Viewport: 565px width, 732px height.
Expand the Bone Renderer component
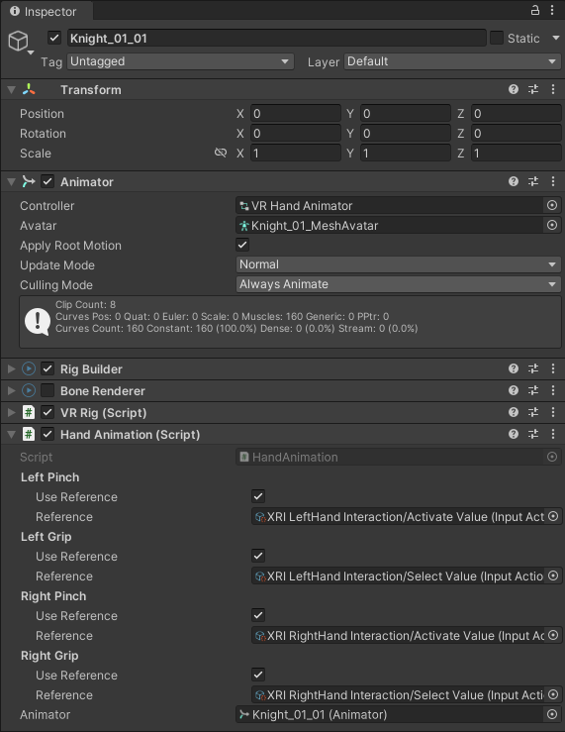(x=12, y=390)
